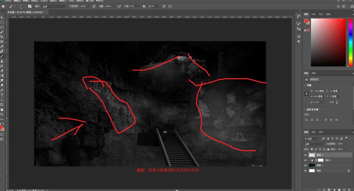Click the add layer style fx button
The image size is (354, 191).
324,190
